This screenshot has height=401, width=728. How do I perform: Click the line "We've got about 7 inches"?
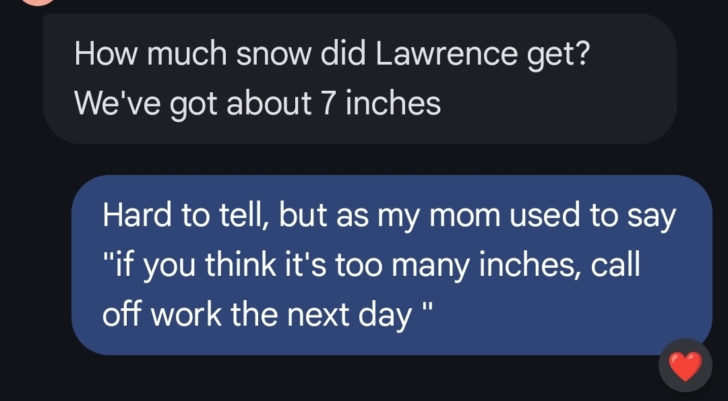pos(257,104)
